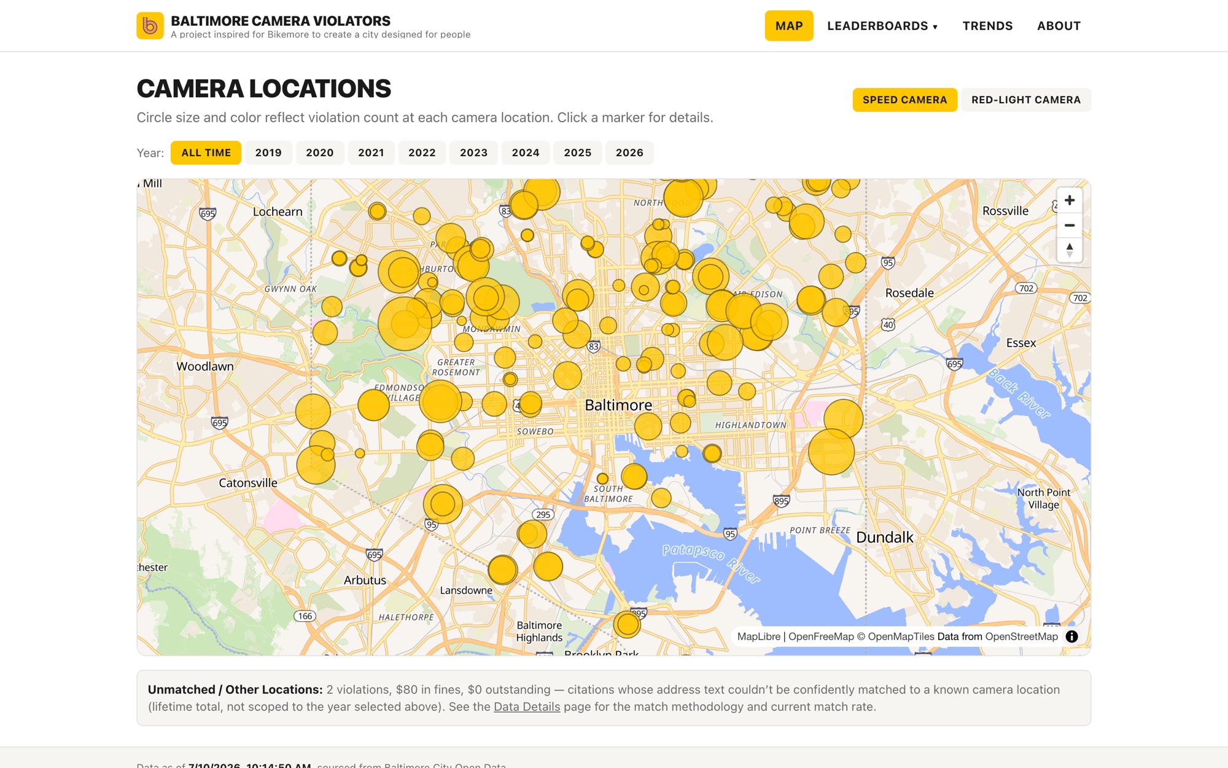1228x768 pixels.
Task: Open the Leaderboards dropdown menu
Action: [882, 26]
